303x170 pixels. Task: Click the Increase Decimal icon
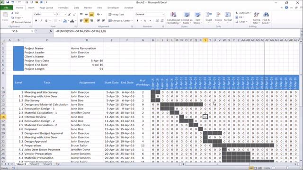click(x=157, y=21)
